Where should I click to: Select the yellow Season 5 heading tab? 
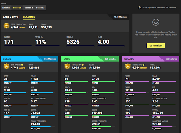point(29,17)
